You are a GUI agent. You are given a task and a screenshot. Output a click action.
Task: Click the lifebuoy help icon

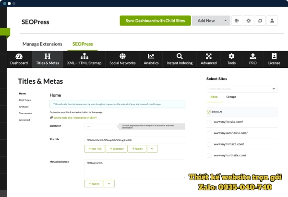248,21
